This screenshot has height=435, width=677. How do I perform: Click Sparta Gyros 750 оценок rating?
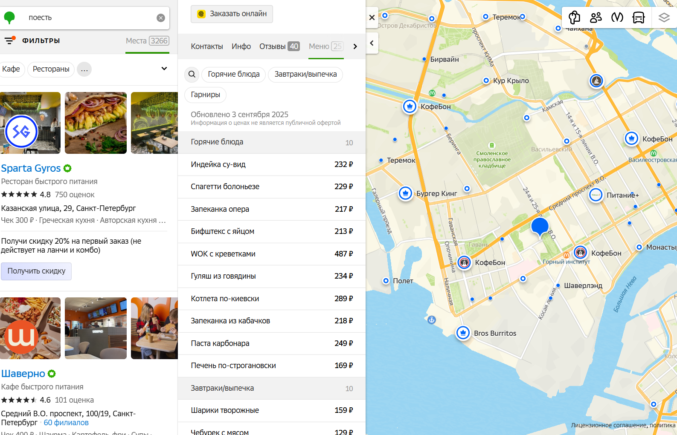coord(75,195)
